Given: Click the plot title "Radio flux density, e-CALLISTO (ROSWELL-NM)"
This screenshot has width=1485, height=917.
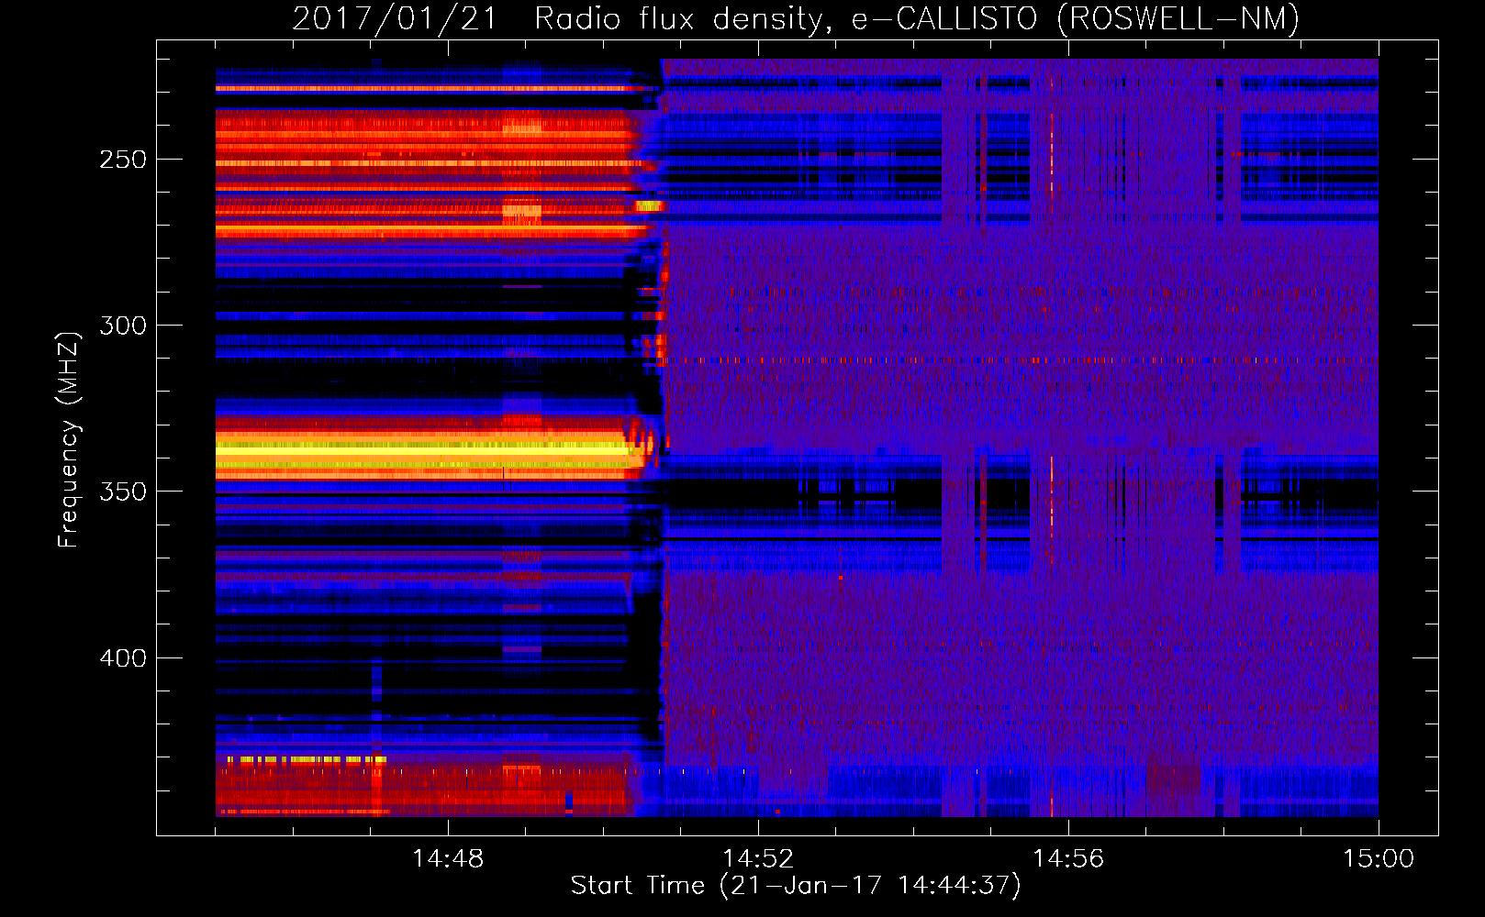Looking at the screenshot, I should (x=917, y=18).
